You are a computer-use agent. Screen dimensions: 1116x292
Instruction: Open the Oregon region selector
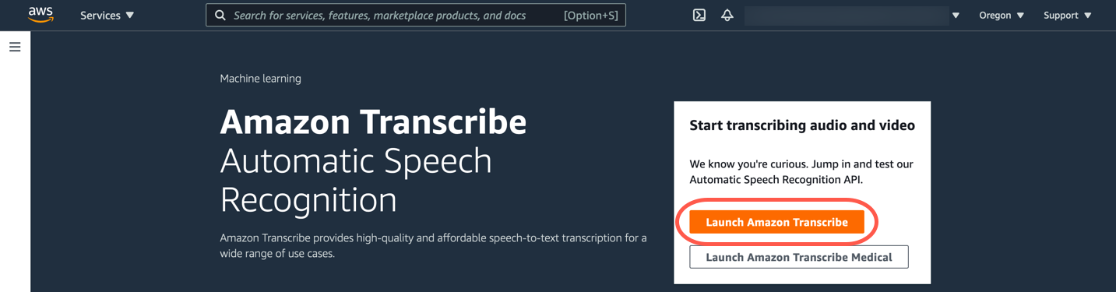(1002, 15)
